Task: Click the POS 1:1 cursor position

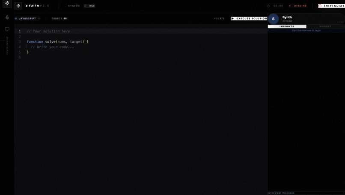Action: (x=219, y=18)
